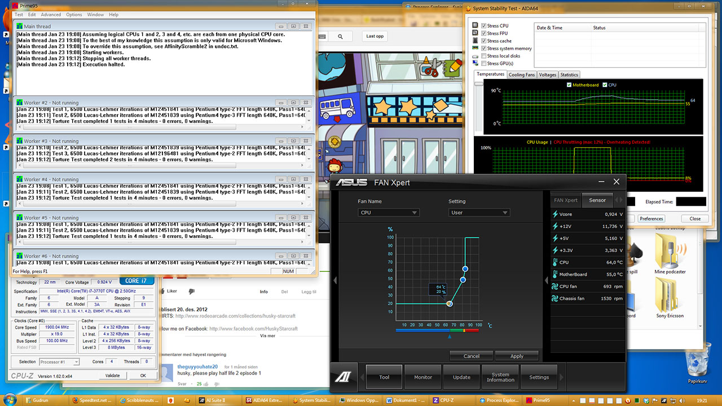Toggle the Stress FPU checkbox
The width and height of the screenshot is (722, 406).
point(483,33)
